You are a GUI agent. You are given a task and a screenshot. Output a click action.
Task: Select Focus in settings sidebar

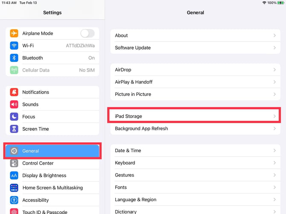point(53,116)
